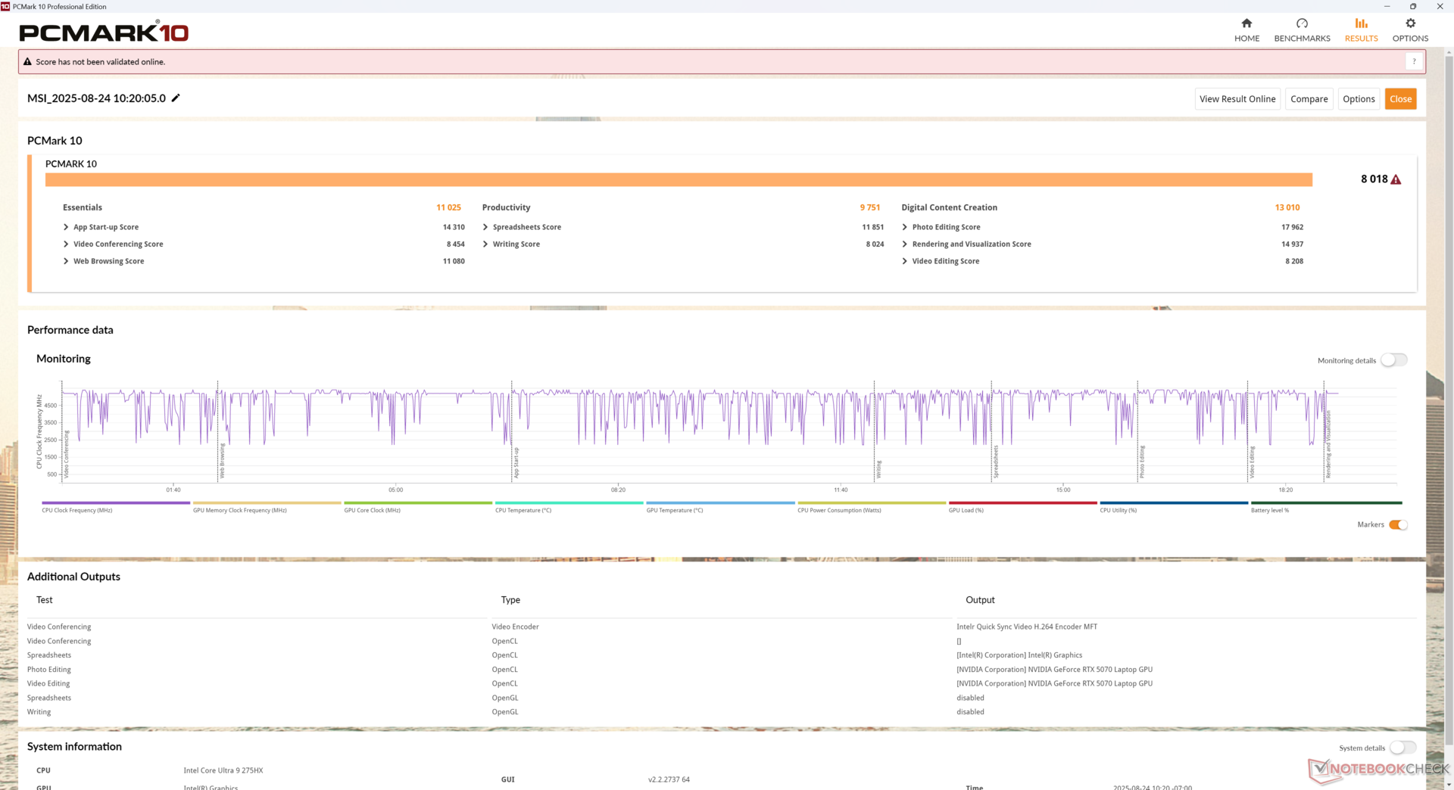Expand the Web Browsing Score row
Viewport: 1454px width, 790px height.
click(x=66, y=261)
